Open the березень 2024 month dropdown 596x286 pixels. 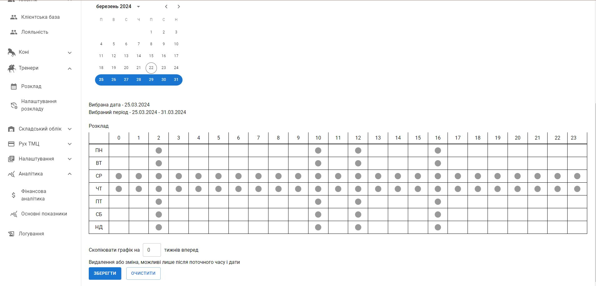[138, 7]
